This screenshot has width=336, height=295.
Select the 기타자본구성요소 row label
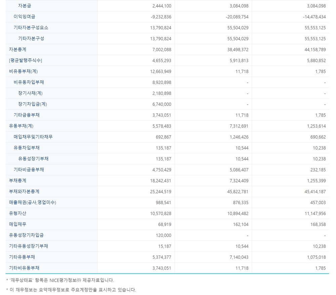point(31,28)
